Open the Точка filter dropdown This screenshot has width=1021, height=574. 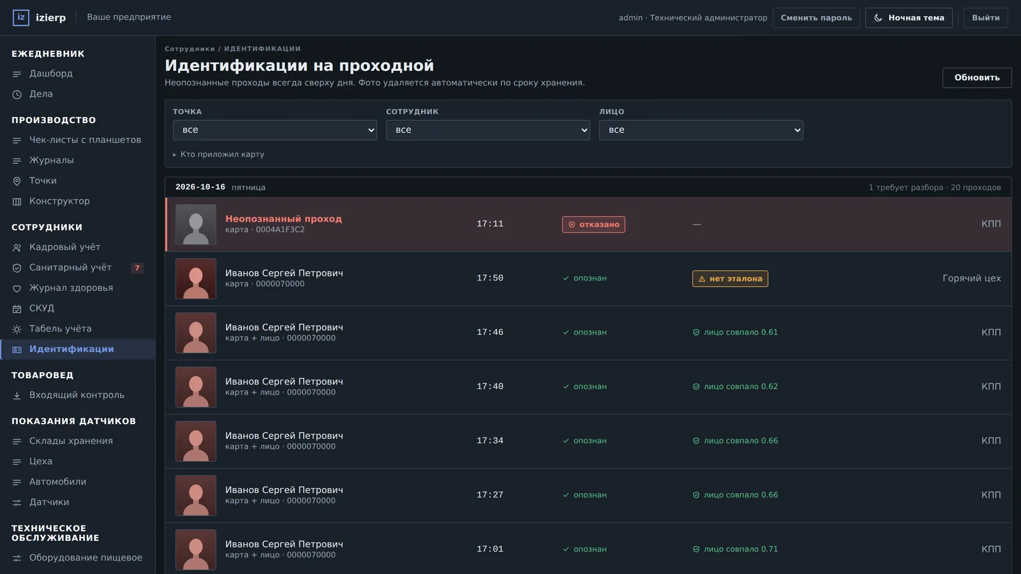click(275, 130)
